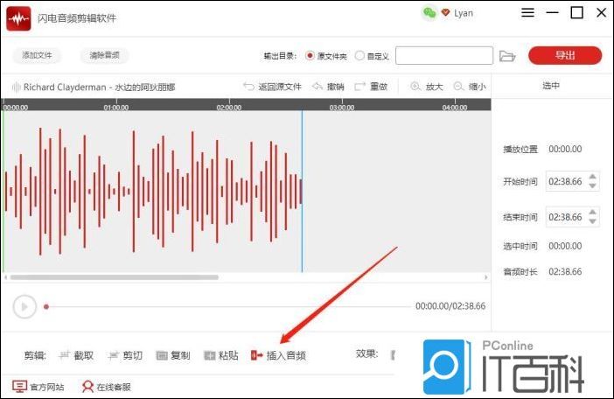Click the 播放位置 00:00.00 value
Viewport: 614px width, 399px height.
pos(565,149)
